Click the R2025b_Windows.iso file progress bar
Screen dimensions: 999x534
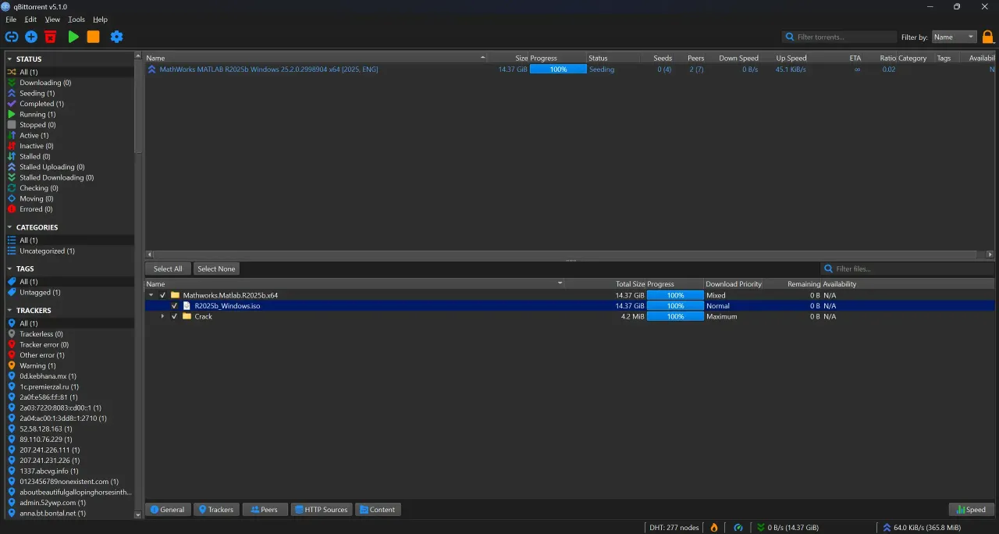pos(675,306)
